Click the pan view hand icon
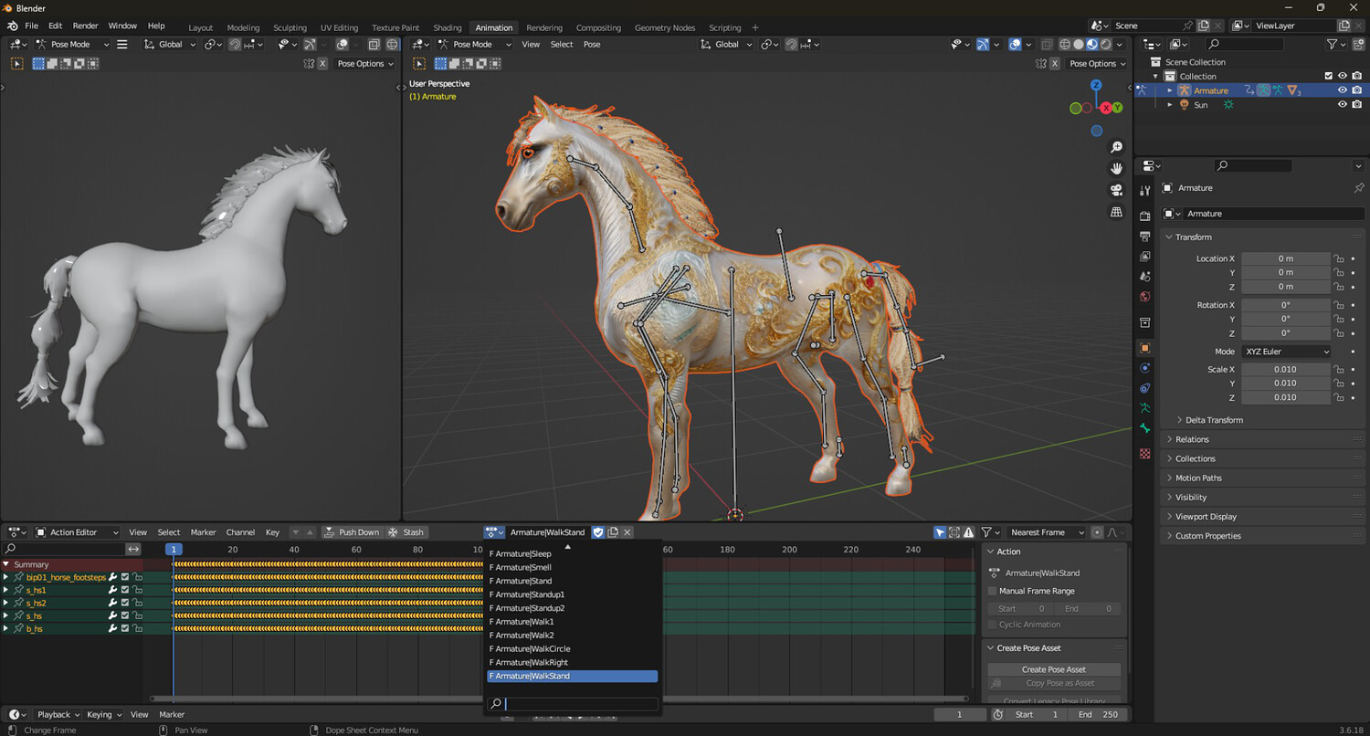This screenshot has width=1370, height=736. point(1116,168)
